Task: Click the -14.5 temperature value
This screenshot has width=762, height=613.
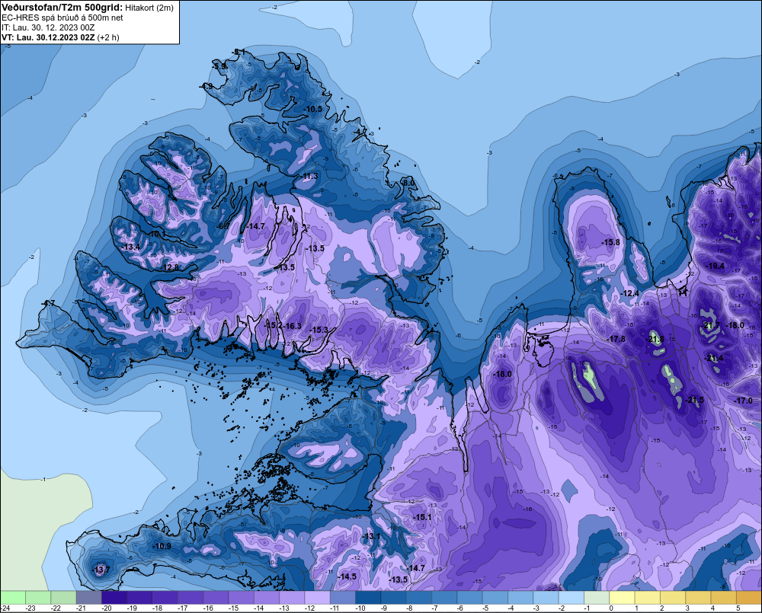Action: point(347,576)
